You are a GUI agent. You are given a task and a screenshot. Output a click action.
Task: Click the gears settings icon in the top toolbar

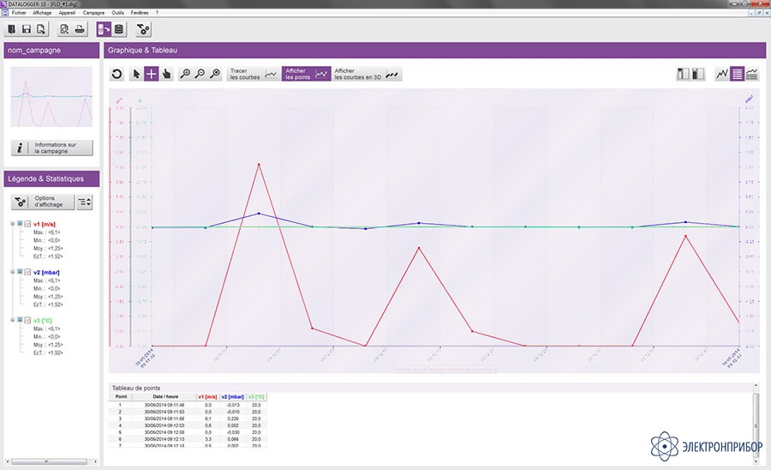pyautogui.click(x=143, y=29)
